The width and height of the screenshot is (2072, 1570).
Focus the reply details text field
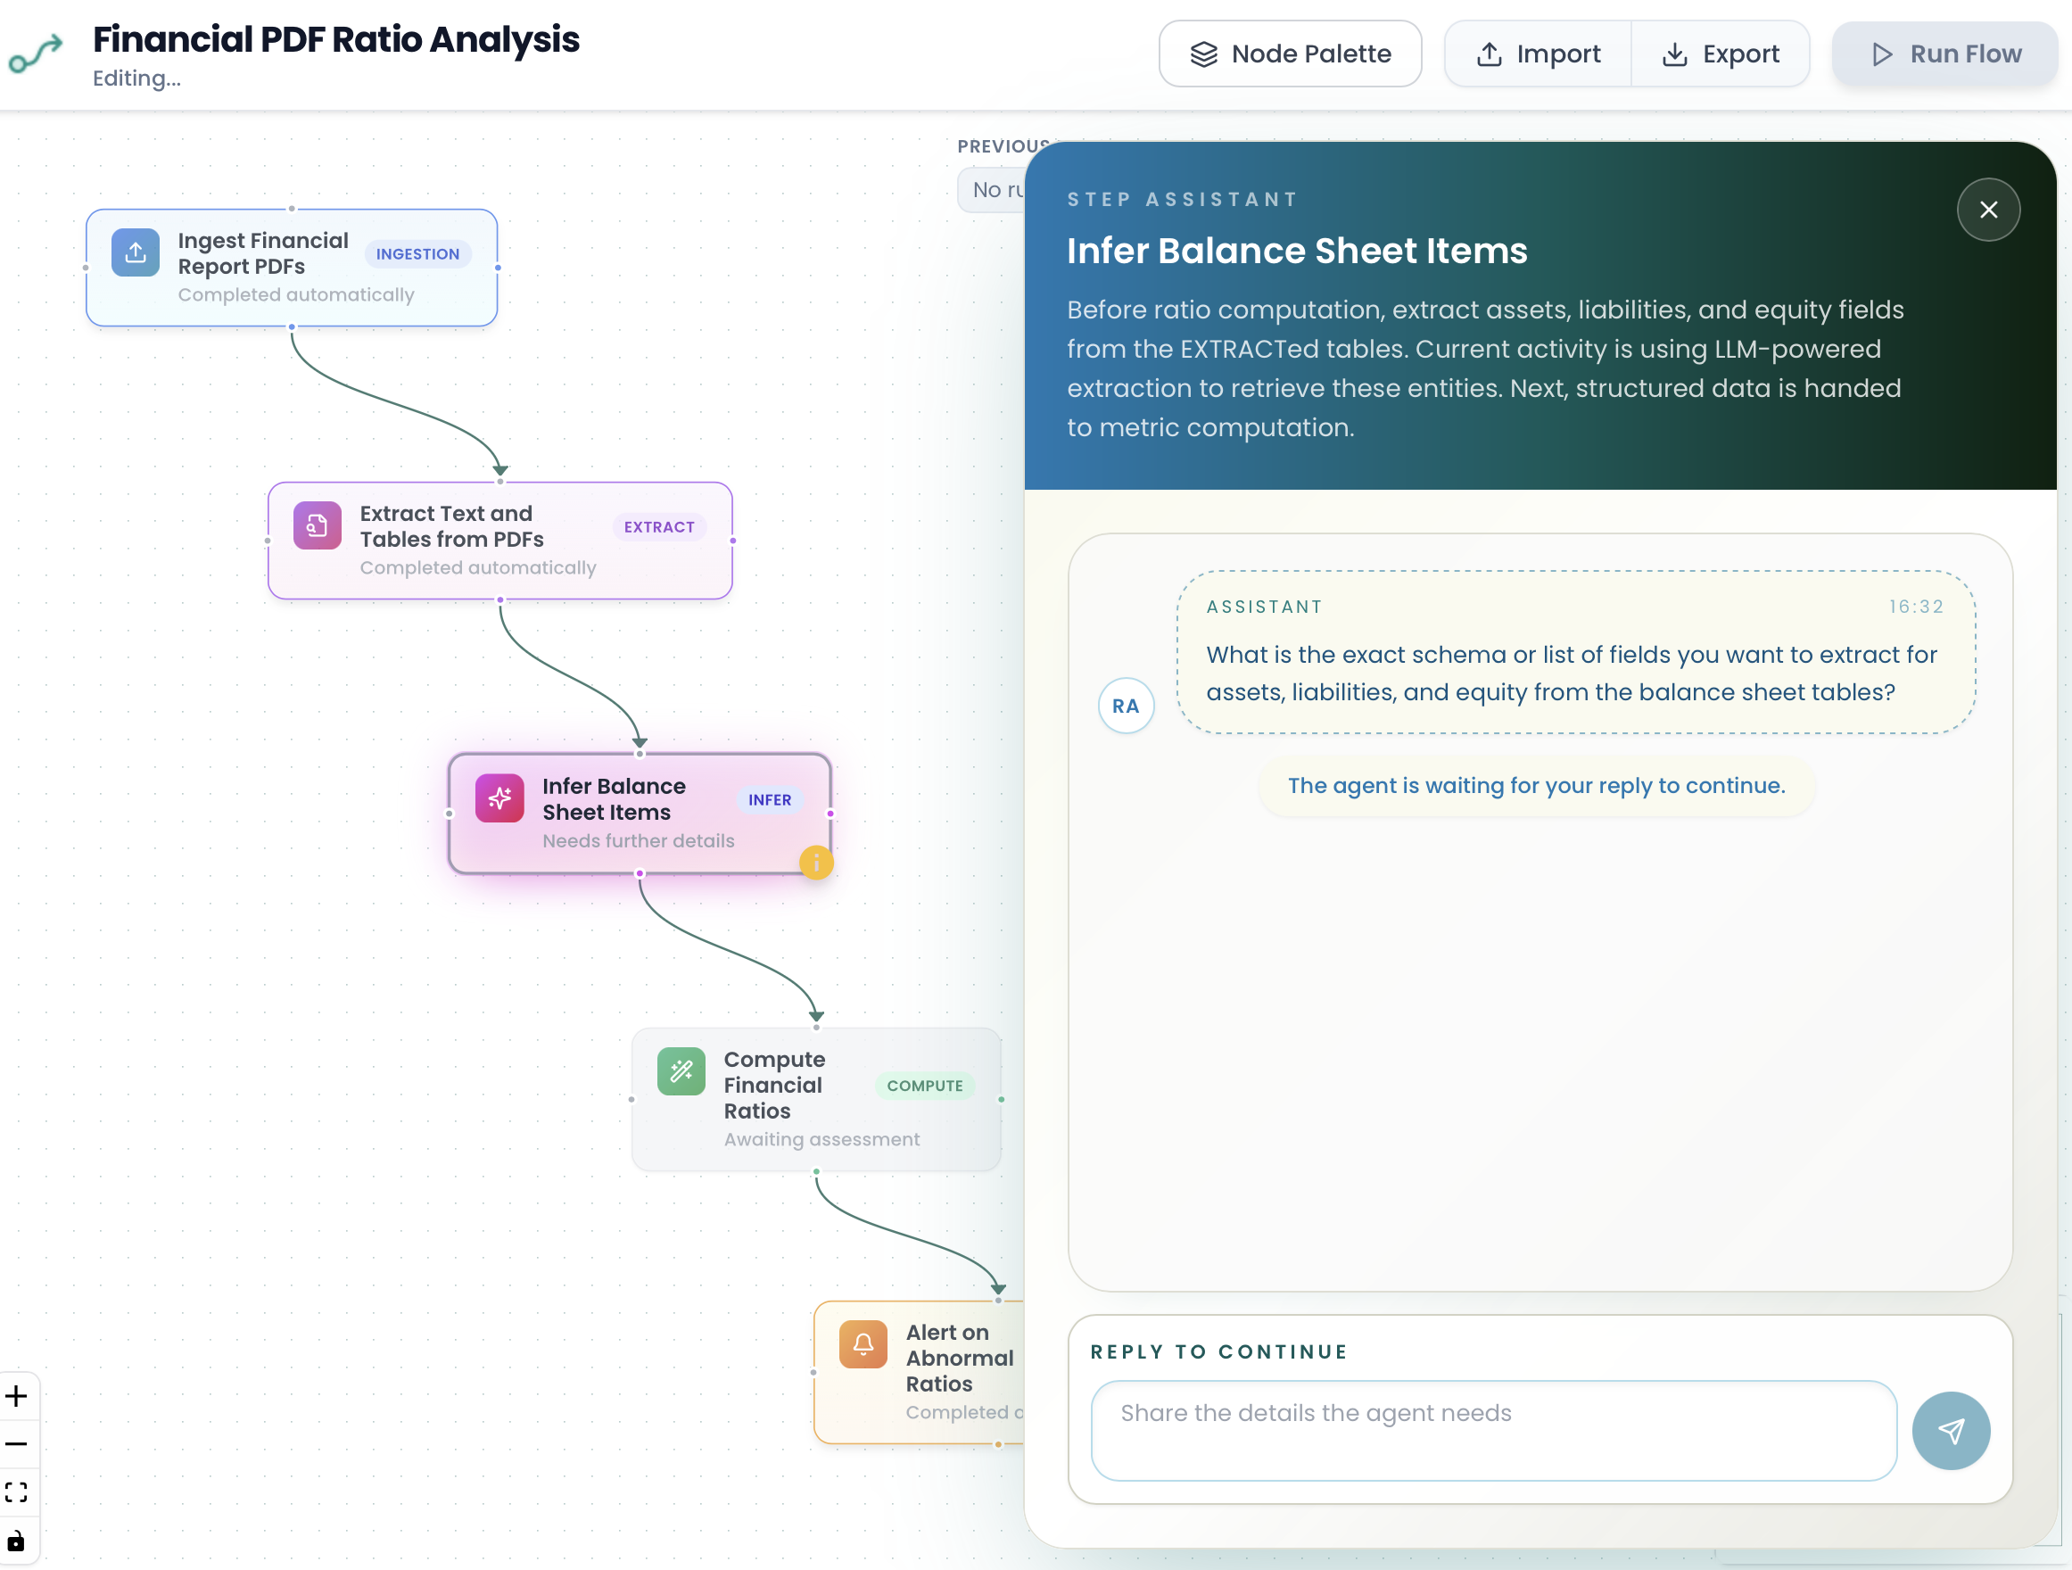(x=1493, y=1429)
